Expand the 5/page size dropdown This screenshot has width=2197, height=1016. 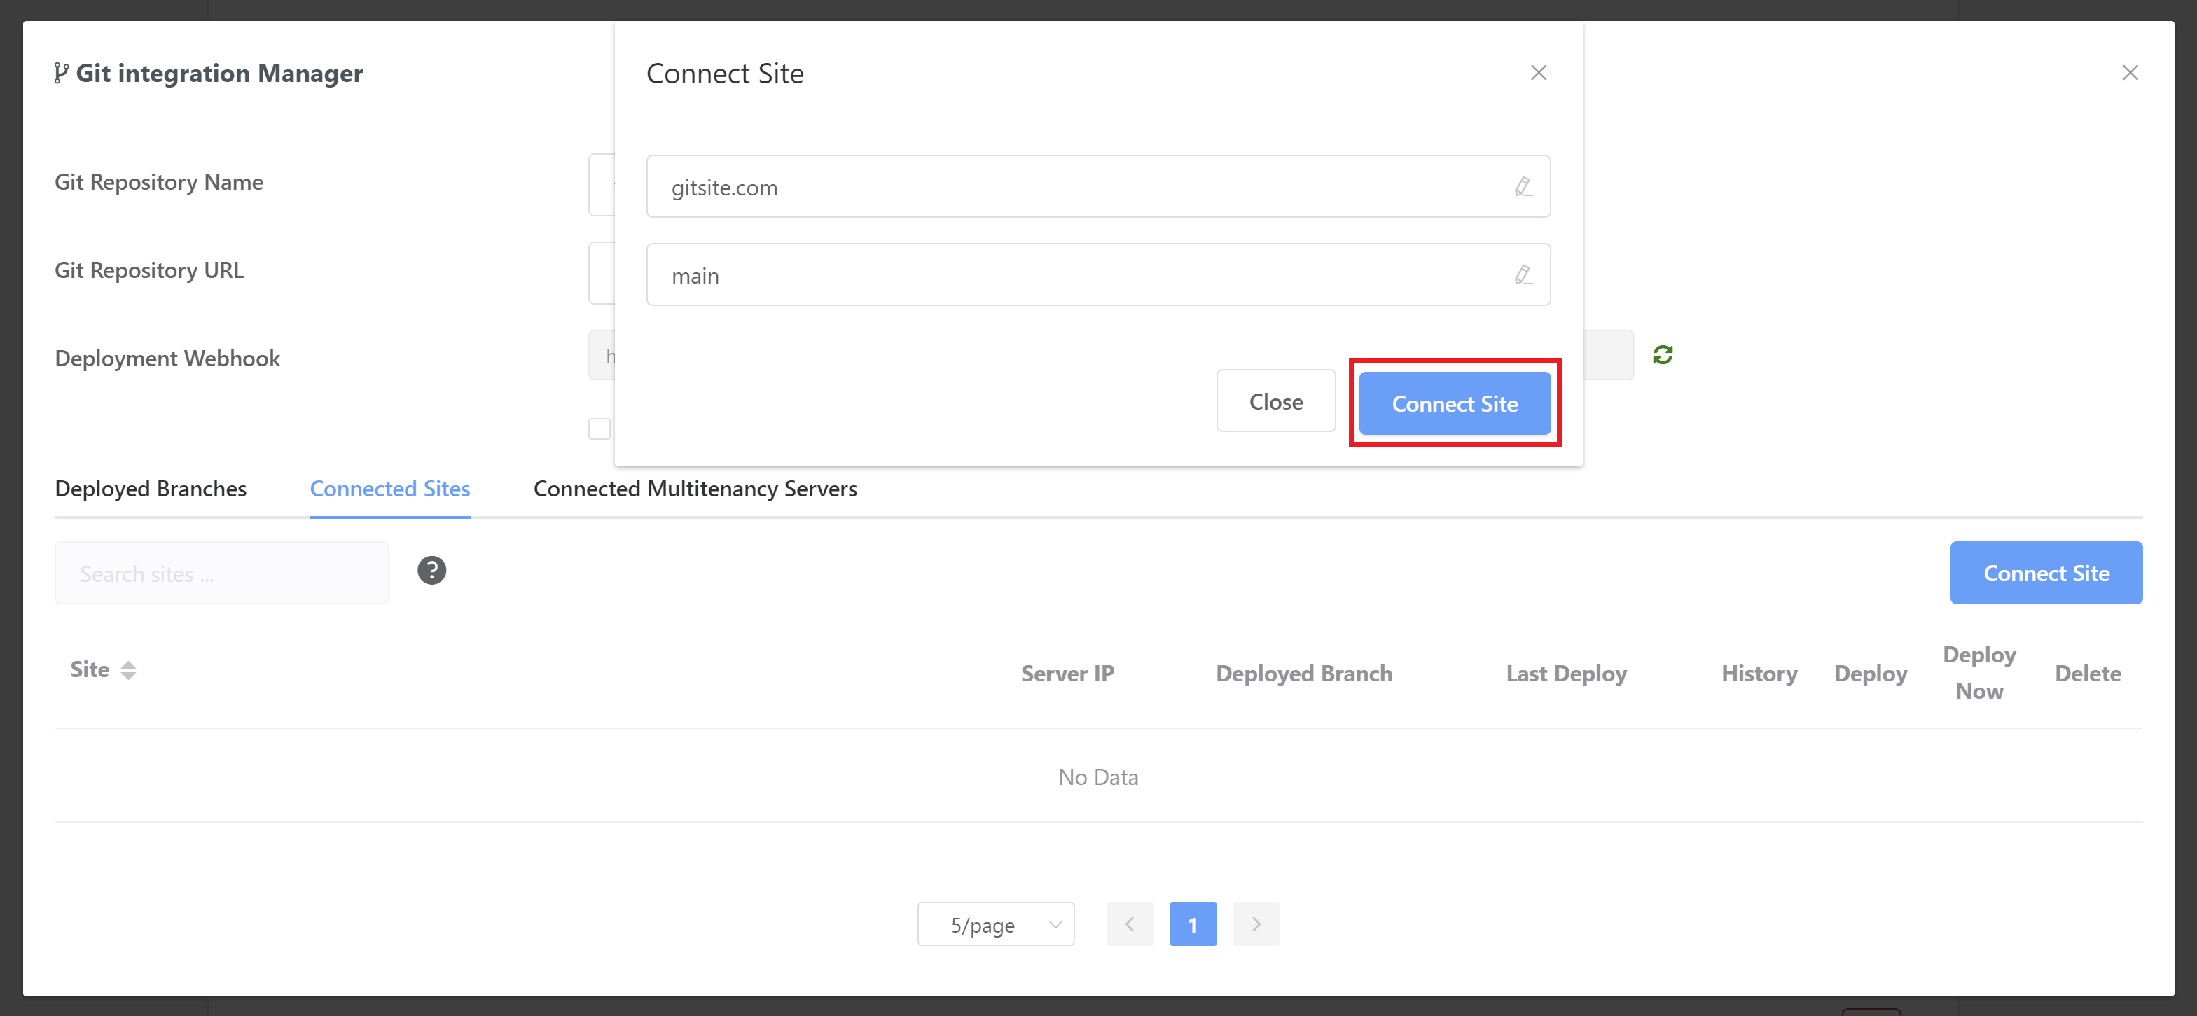coord(995,924)
